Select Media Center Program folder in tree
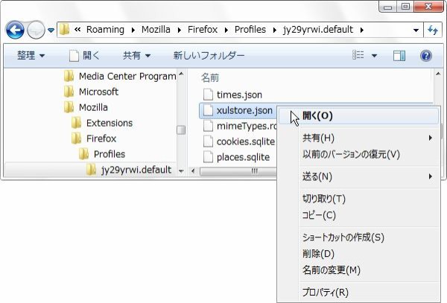Screen dimensions: 447x303 (120, 76)
